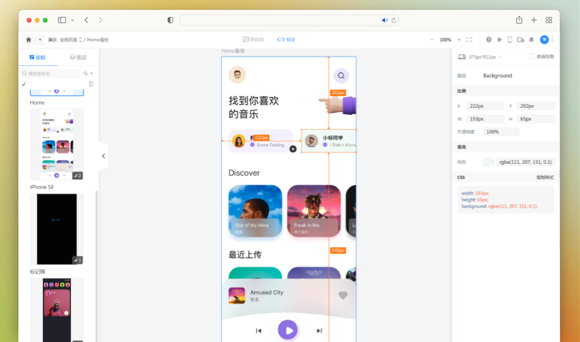Toggle the list view icon in artboard panel
The image size is (580, 342).
pyautogui.click(x=91, y=84)
